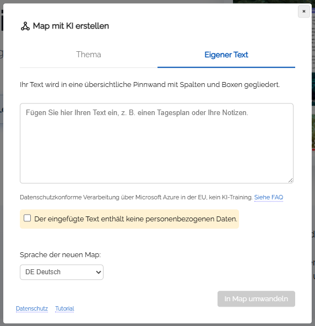The height and width of the screenshot is (326, 315).
Task: Open the Datenschutz link in the footer
Action: [32, 308]
